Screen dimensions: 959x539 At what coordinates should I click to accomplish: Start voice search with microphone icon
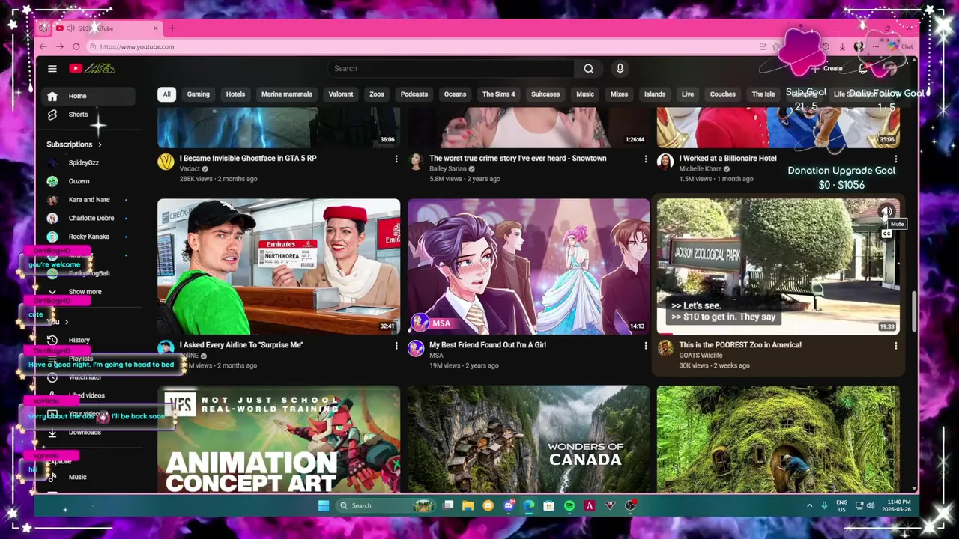[x=620, y=68]
